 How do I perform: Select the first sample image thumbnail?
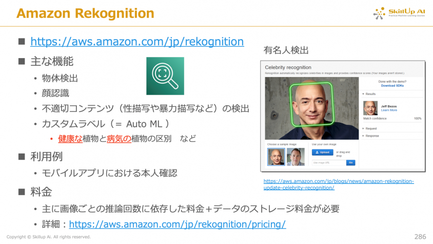[x=276, y=157]
